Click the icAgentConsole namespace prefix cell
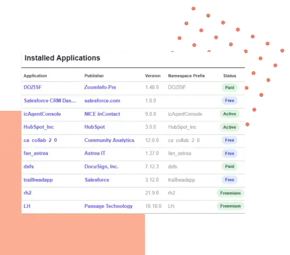This screenshot has height=255, width=290. [x=185, y=114]
